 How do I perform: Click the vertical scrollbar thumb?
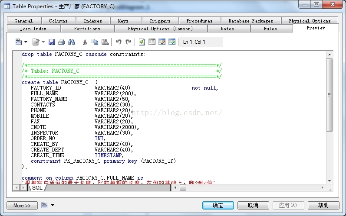329,95
